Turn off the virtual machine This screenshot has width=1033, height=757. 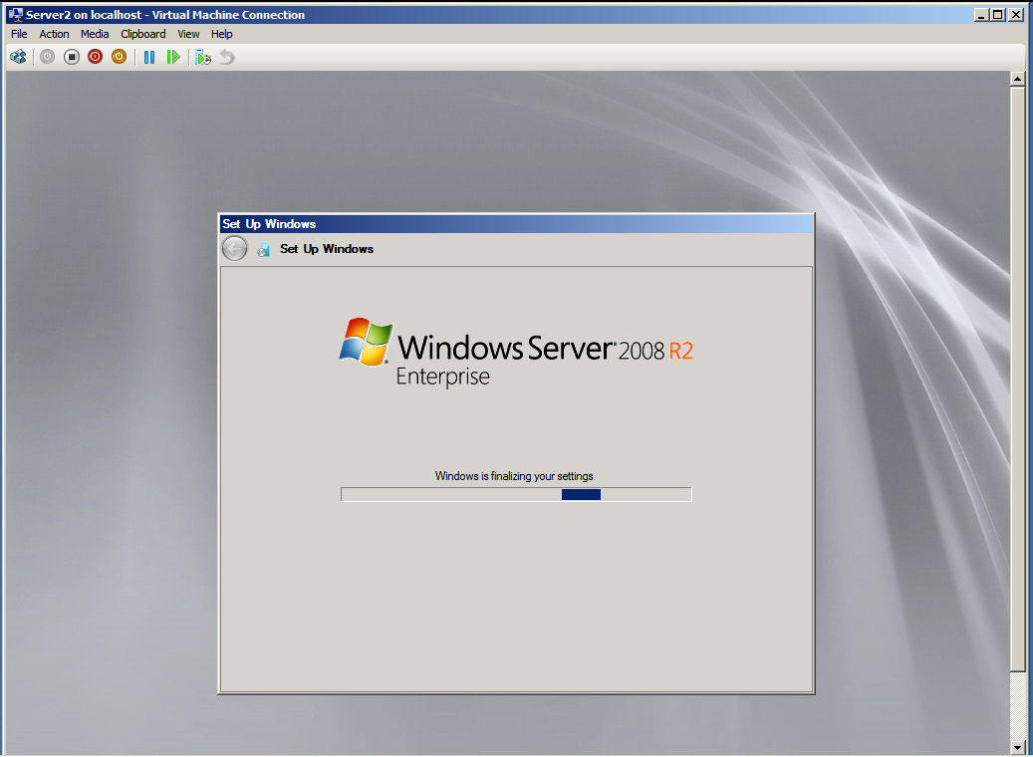coord(72,58)
